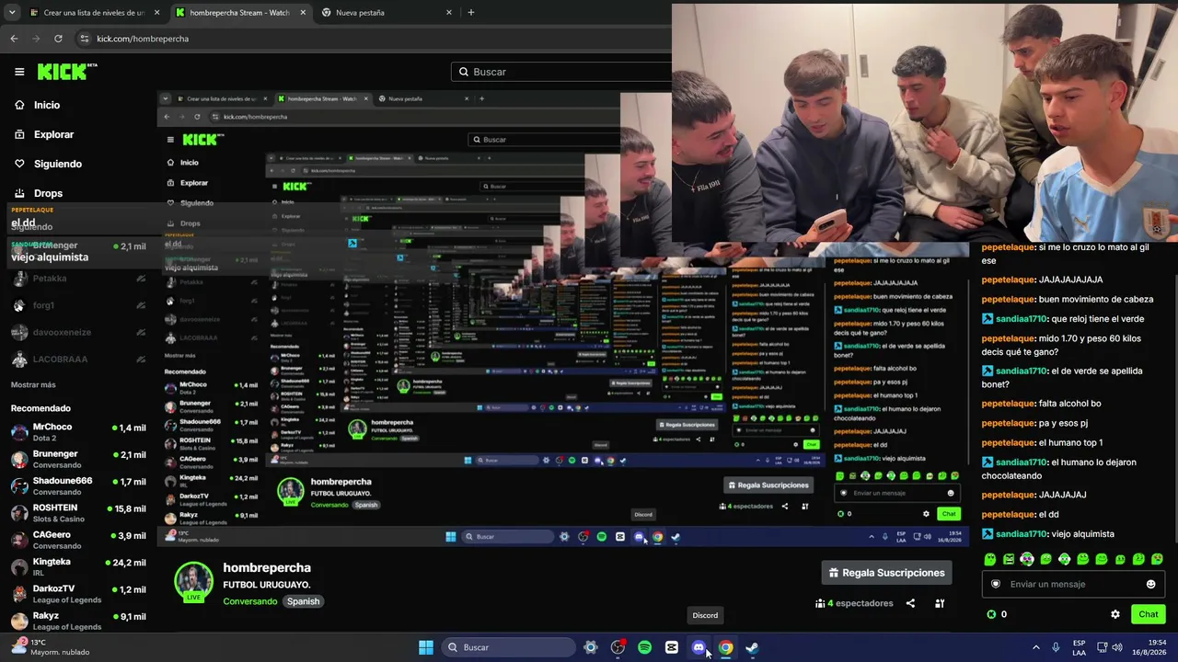Image resolution: width=1178 pixels, height=662 pixels.
Task: Open the Conversando category link
Action: pyautogui.click(x=249, y=601)
